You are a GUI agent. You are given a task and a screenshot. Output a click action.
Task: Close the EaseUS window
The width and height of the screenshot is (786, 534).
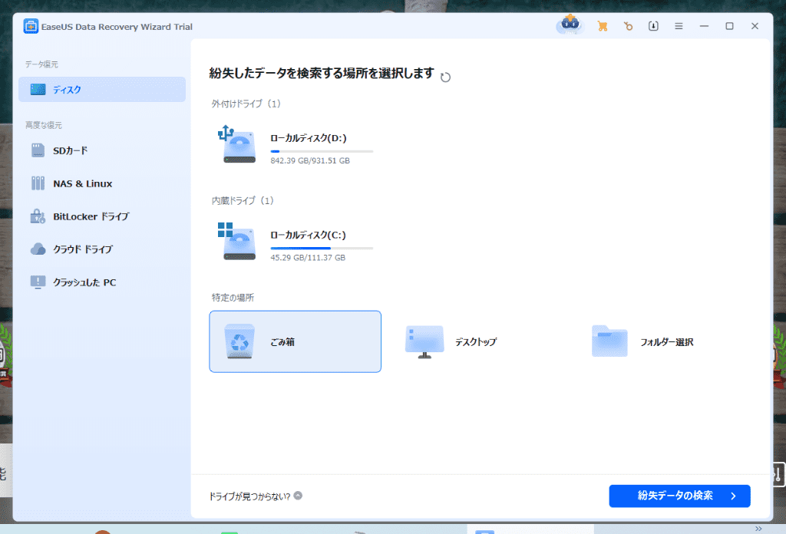755,26
